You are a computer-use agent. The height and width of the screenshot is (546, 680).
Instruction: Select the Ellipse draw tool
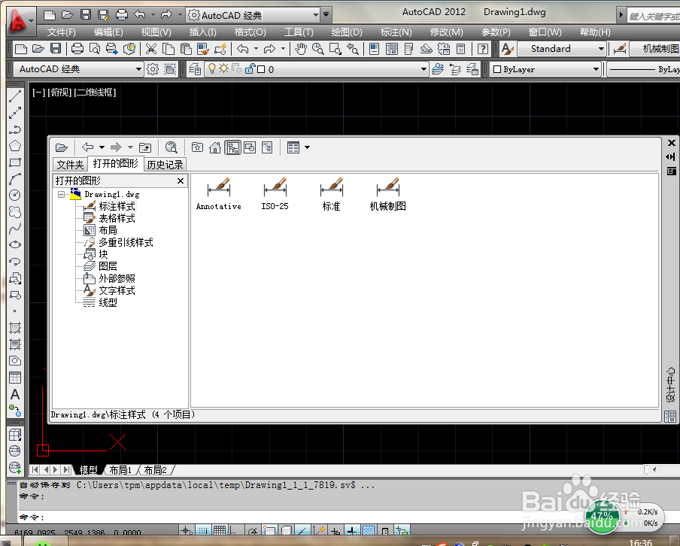click(15, 245)
